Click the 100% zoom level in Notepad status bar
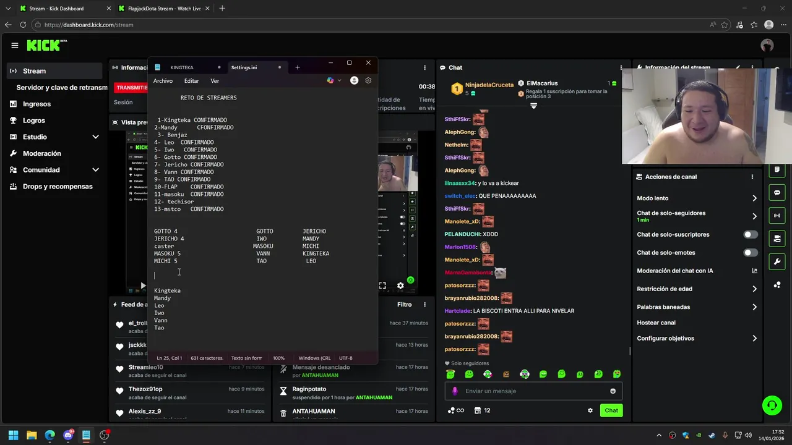 tap(278, 358)
